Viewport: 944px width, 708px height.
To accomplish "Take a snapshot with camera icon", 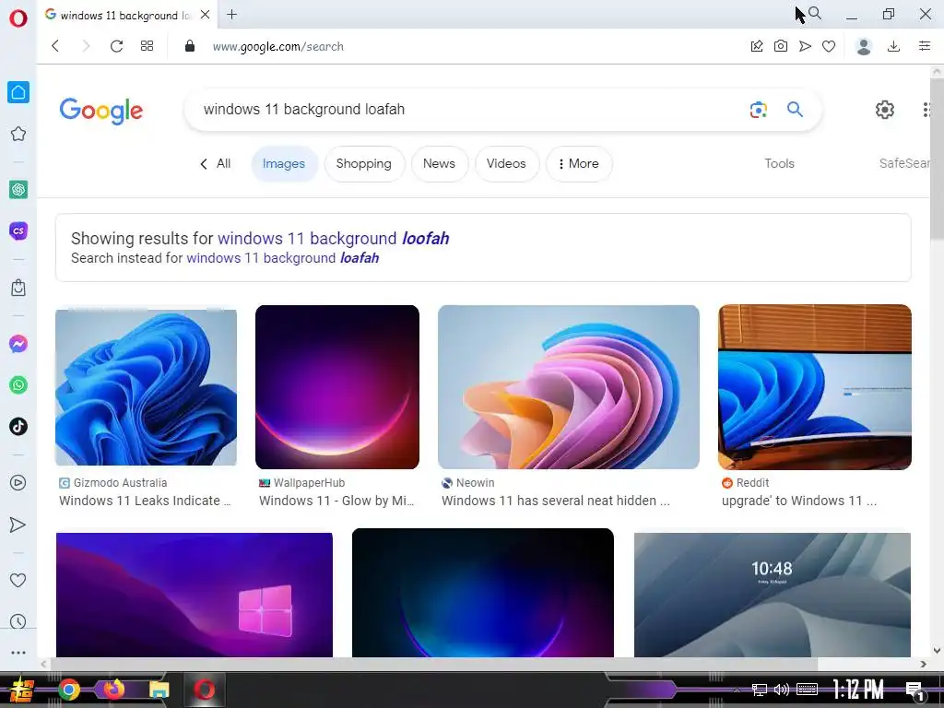I will 781,46.
